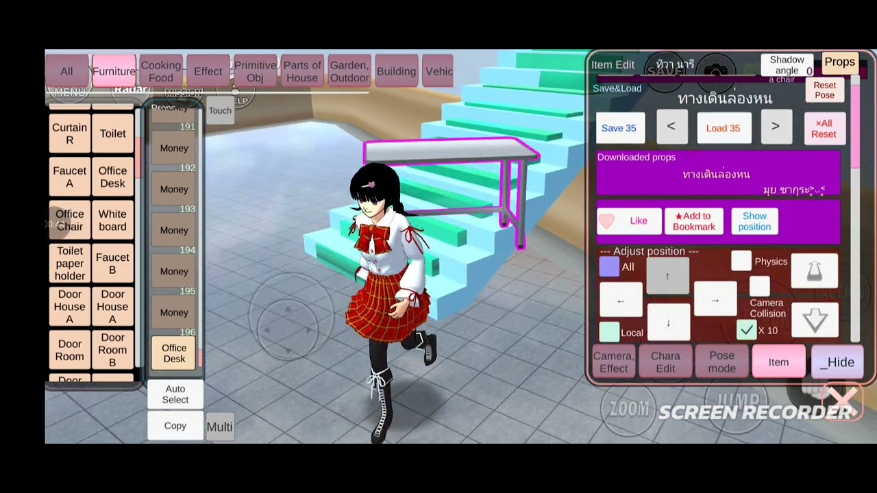Choose Whiteboard from the furniture list
This screenshot has width=877, height=493.
pos(112,220)
